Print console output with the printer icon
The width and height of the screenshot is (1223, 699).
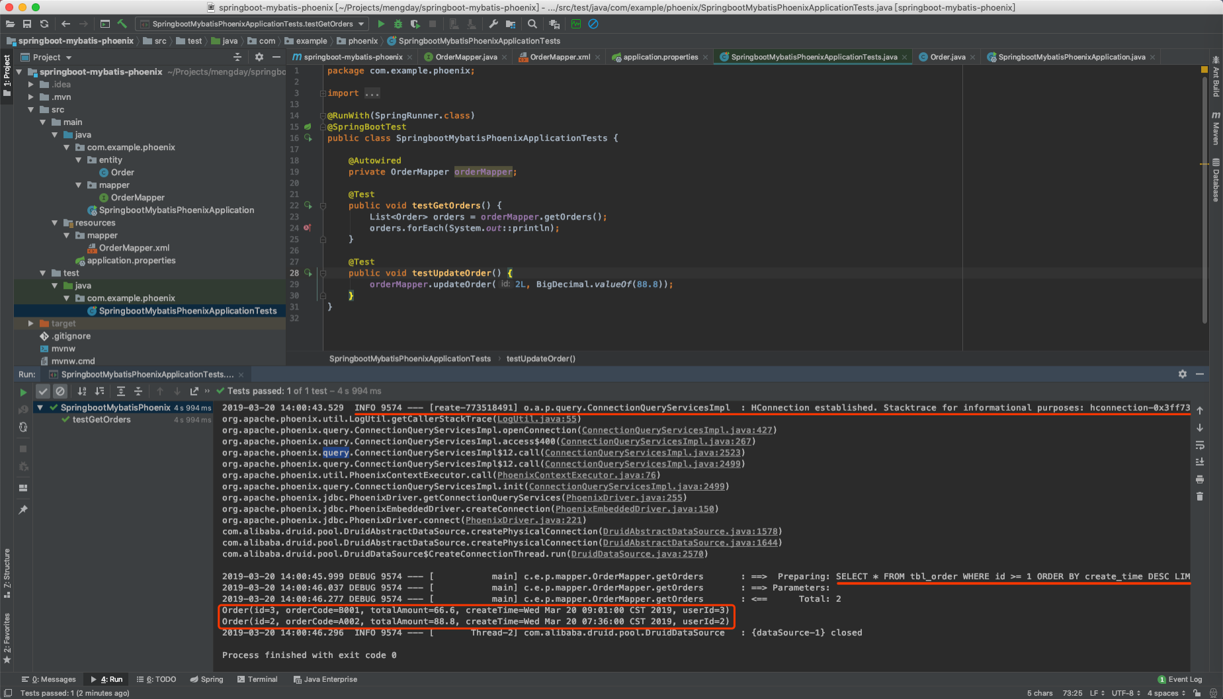1200,479
